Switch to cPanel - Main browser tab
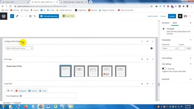This screenshot has width=194, height=109. 15,2
